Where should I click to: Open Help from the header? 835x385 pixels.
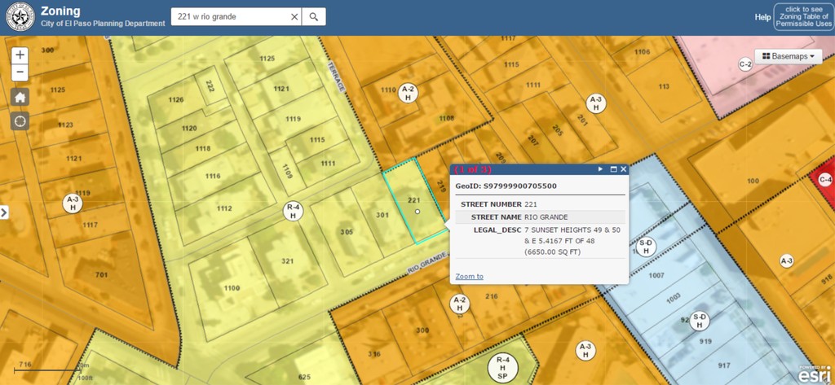(762, 17)
